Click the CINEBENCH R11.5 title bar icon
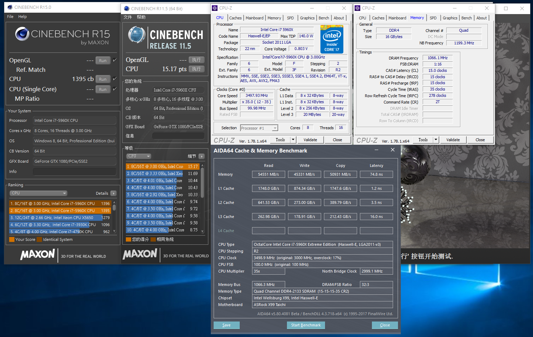This screenshot has height=337, width=533. coord(127,8)
